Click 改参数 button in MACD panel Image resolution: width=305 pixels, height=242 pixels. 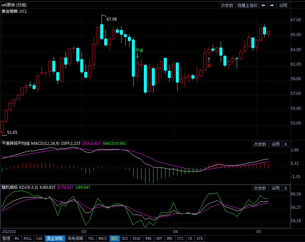coord(260,144)
